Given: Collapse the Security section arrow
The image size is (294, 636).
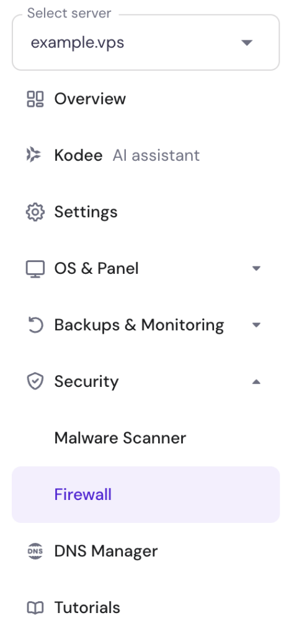Looking at the screenshot, I should (x=256, y=382).
